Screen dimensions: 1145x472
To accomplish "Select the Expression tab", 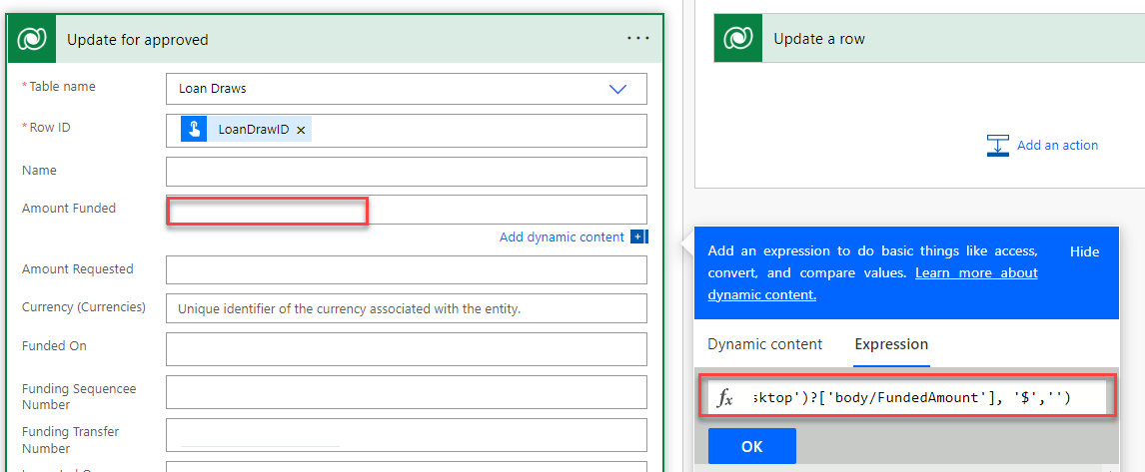I will [x=891, y=344].
